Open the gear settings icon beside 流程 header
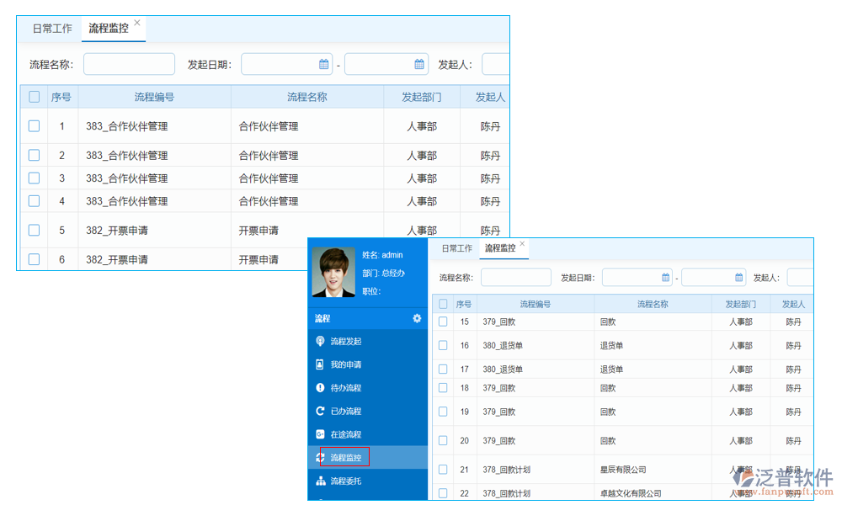Viewport: 842px width, 505px height. tap(415, 318)
